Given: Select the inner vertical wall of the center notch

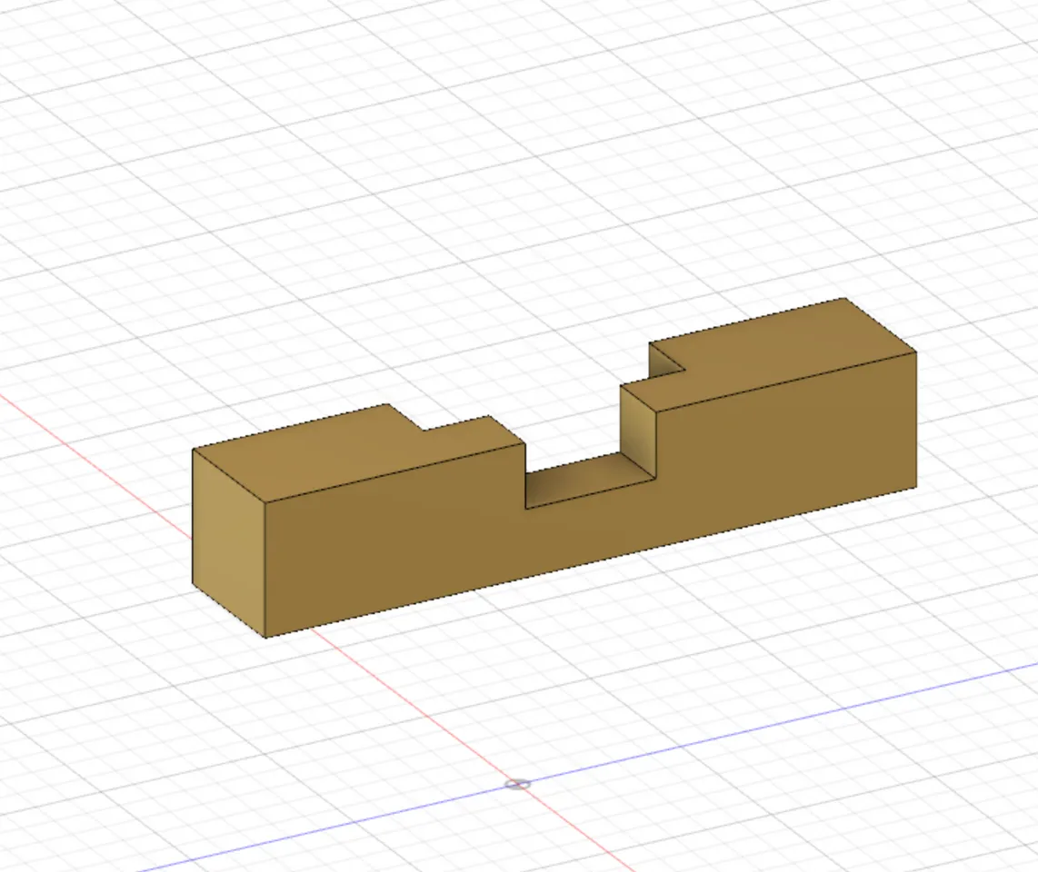Looking at the screenshot, I should (638, 430).
